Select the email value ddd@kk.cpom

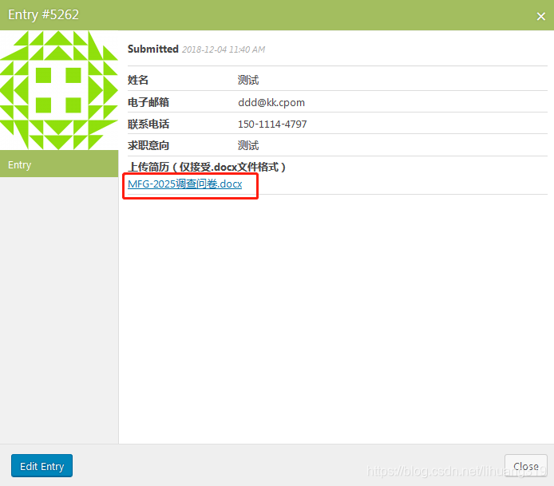271,102
